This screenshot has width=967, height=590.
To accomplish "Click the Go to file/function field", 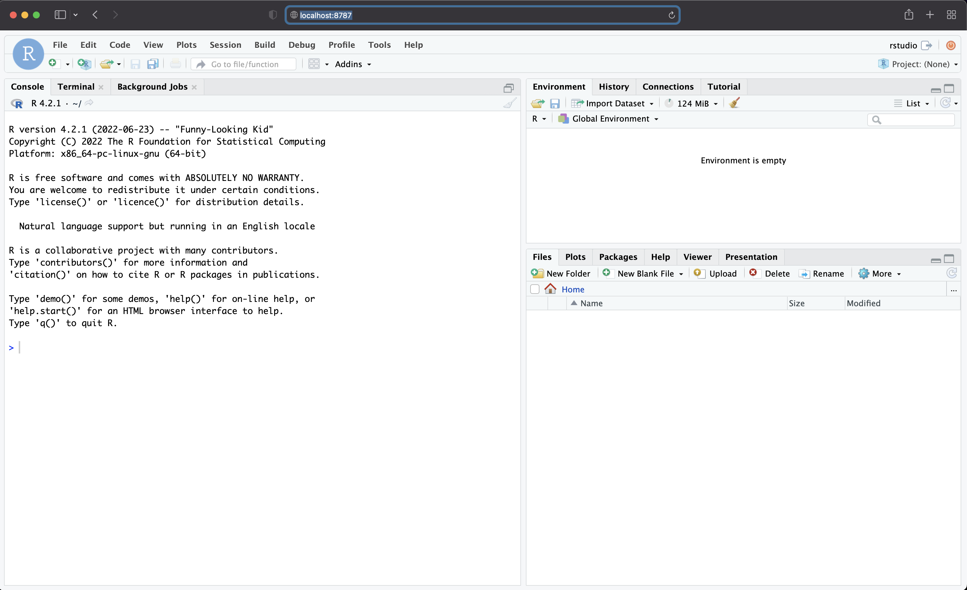I will click(244, 64).
